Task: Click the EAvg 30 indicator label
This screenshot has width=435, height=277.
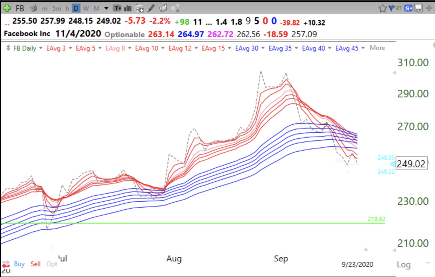Action: pos(247,48)
